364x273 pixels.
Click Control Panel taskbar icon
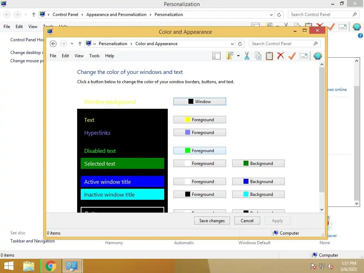[72, 266]
